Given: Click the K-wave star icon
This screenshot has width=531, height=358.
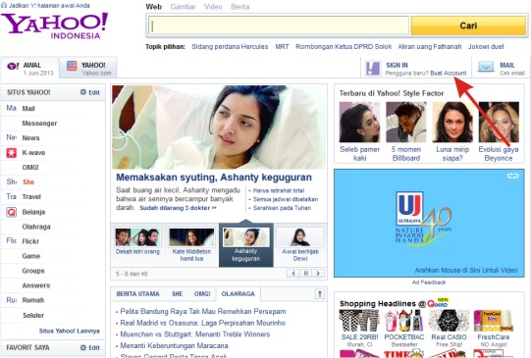Looking at the screenshot, I should (11, 153).
